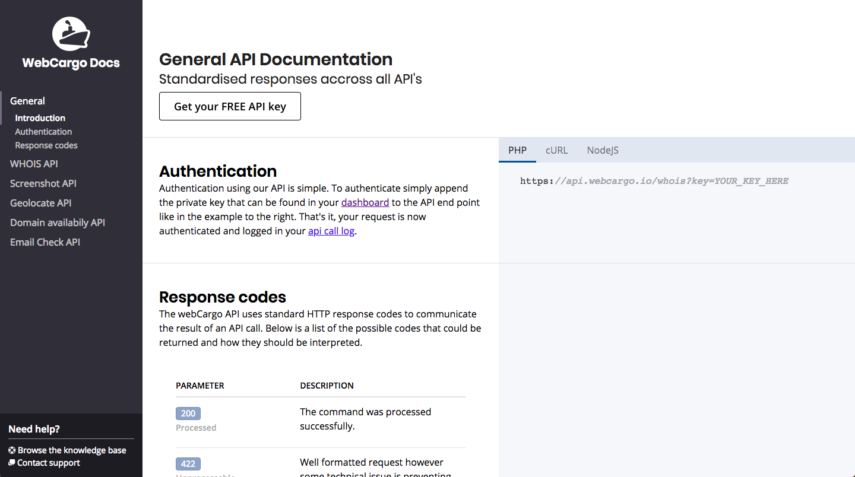Click the PARAMETER column header
The width and height of the screenshot is (855, 477).
[200, 386]
